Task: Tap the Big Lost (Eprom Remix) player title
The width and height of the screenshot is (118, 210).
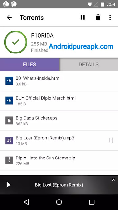Action: (x=59, y=185)
